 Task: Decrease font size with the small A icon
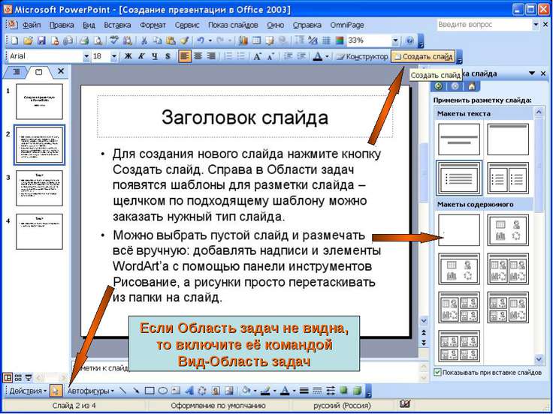pyautogui.click(x=270, y=56)
